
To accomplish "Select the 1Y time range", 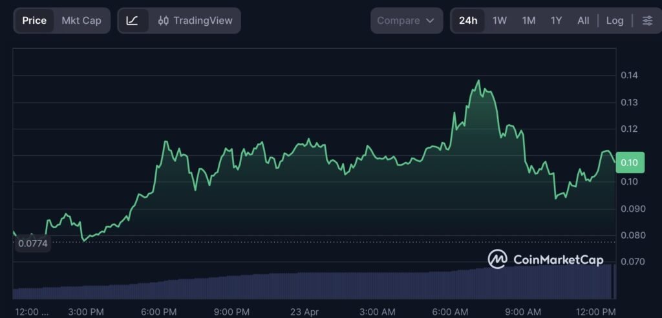I will [x=556, y=21].
